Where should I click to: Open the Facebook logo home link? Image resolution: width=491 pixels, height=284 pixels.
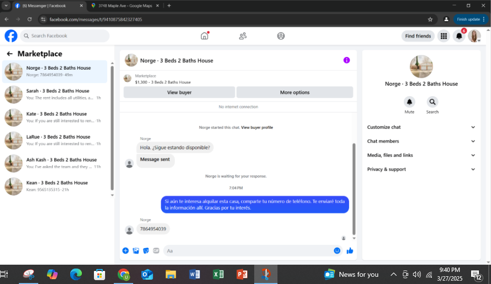[11, 36]
